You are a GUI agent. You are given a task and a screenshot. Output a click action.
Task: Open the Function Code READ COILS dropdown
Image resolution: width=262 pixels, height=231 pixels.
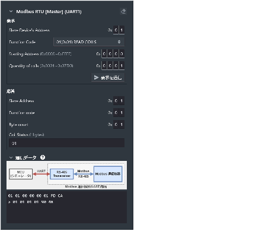[89, 42]
